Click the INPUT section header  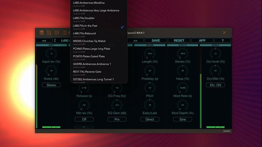pyautogui.click(x=51, y=45)
